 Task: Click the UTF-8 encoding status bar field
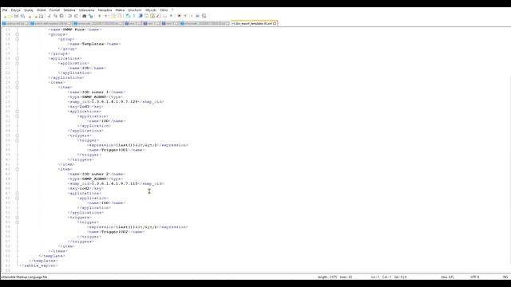475,277
